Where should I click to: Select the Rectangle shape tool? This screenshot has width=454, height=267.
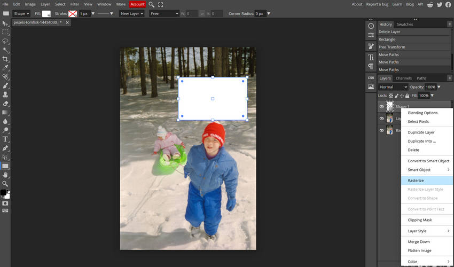click(x=5, y=166)
